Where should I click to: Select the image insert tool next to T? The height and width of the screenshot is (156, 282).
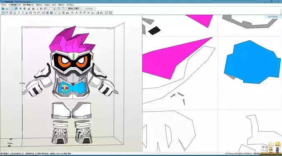(x=27, y=13)
